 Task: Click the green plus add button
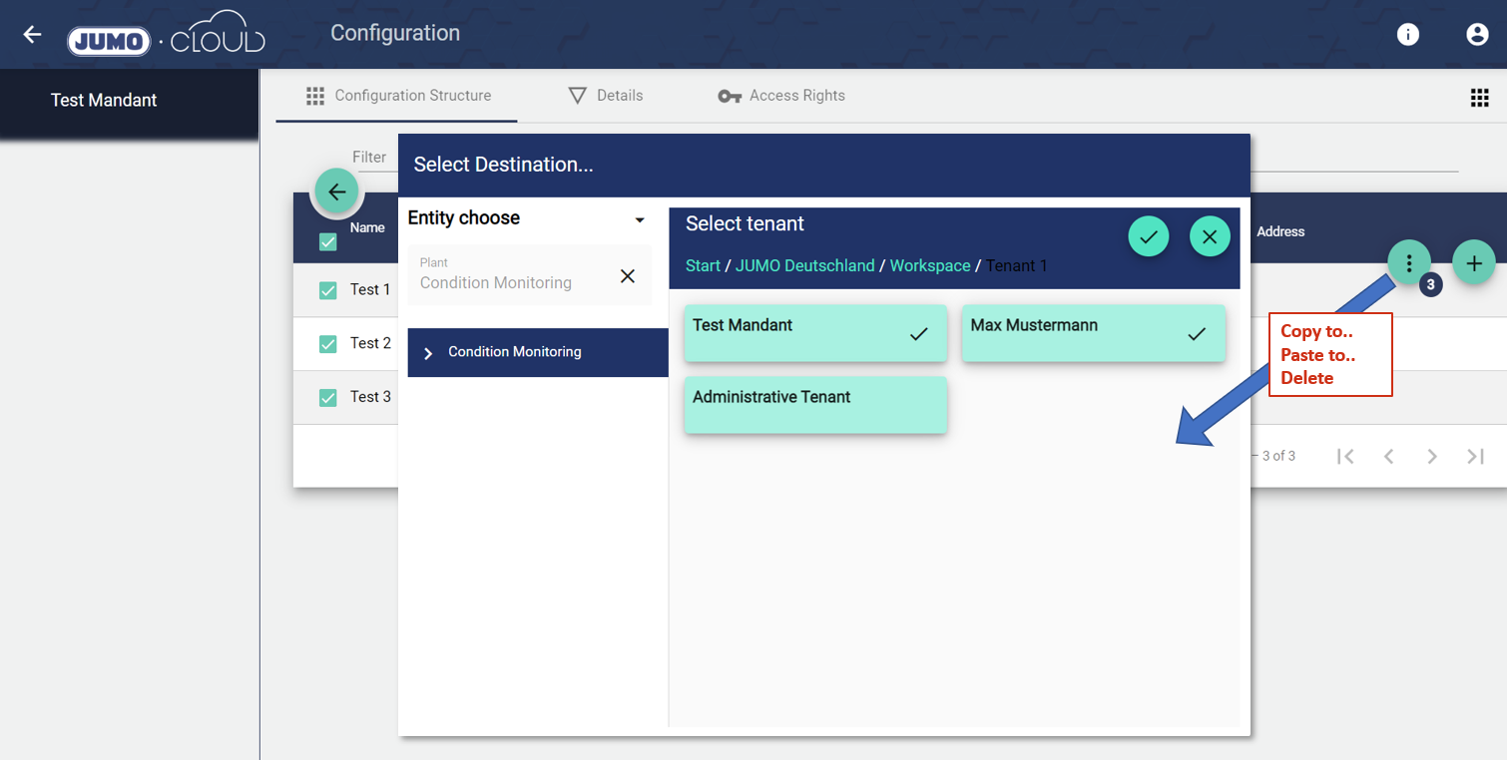click(x=1473, y=263)
